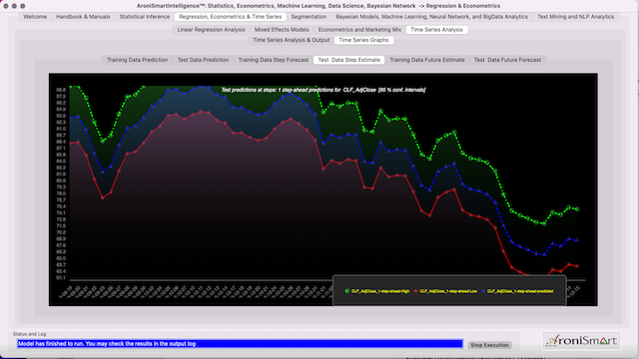Open Bayesian Models, Machine Learning tab

431,17
